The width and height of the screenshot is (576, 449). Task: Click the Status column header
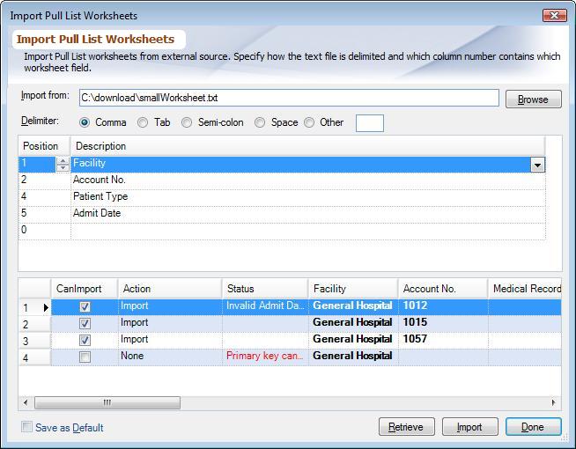(x=265, y=289)
